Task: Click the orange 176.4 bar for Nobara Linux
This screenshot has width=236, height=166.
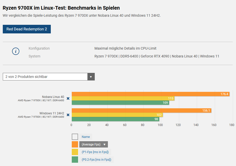Action: pos(151,94)
